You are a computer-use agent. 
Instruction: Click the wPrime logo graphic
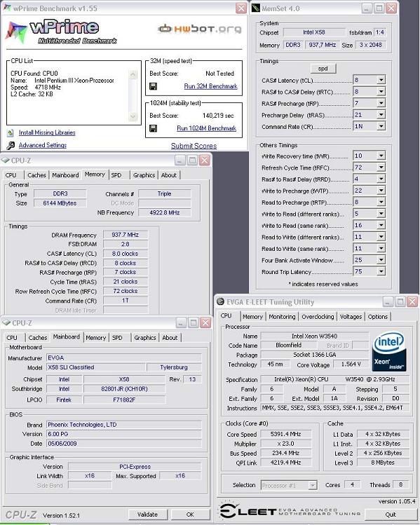pos(61,32)
